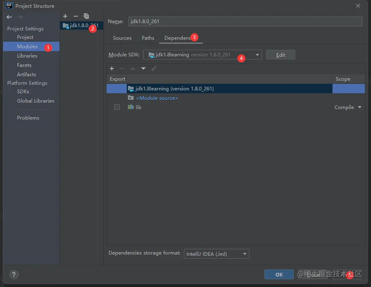
Task: Open SDKs under Platform Settings
Action: tap(23, 91)
